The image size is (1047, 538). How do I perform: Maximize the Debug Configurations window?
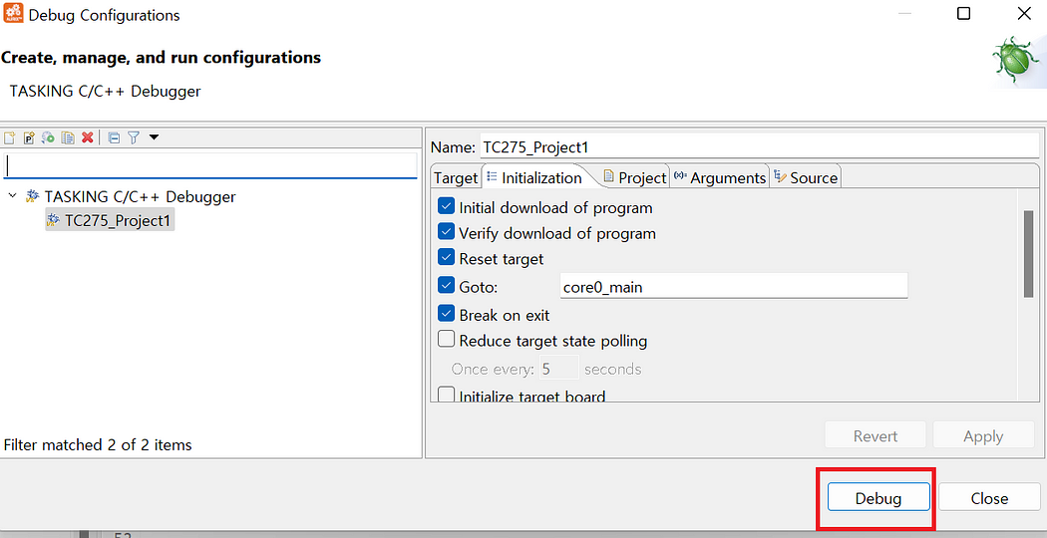(963, 13)
